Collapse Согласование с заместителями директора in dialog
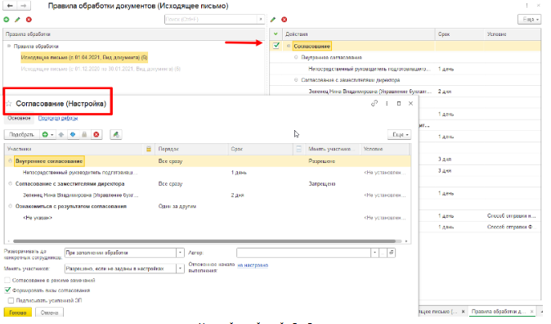 coord(10,183)
